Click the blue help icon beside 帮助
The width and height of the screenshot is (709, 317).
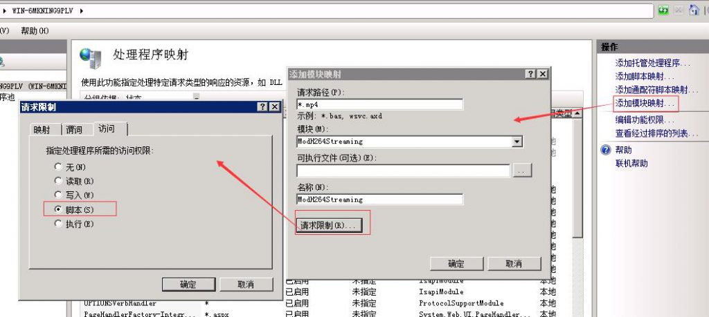[606, 150]
